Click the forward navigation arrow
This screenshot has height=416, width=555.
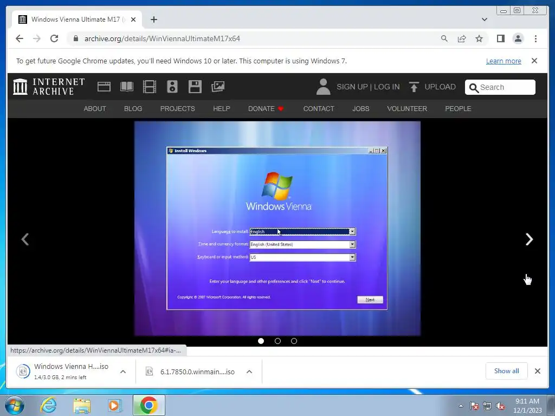pyautogui.click(x=36, y=38)
